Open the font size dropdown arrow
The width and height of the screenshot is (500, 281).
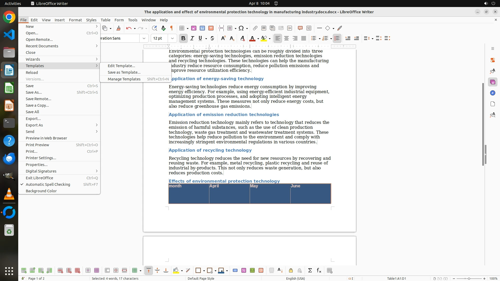click(x=172, y=38)
